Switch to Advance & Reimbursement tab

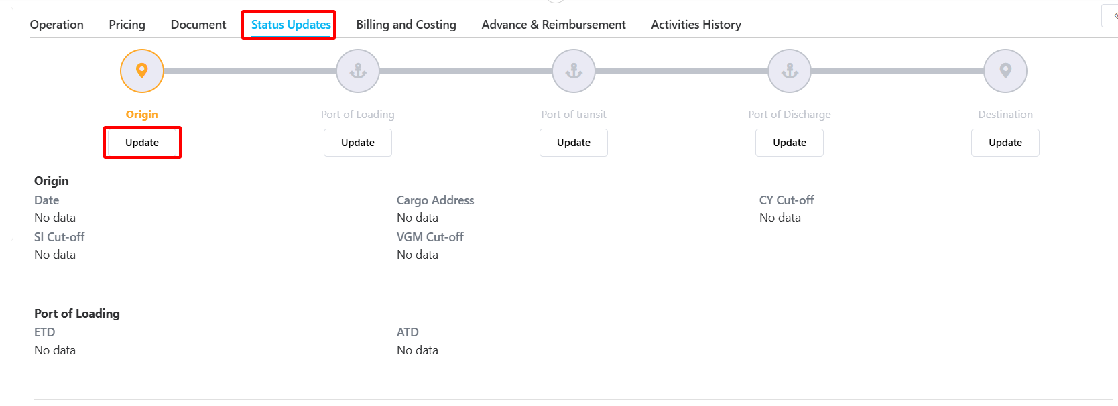click(554, 25)
